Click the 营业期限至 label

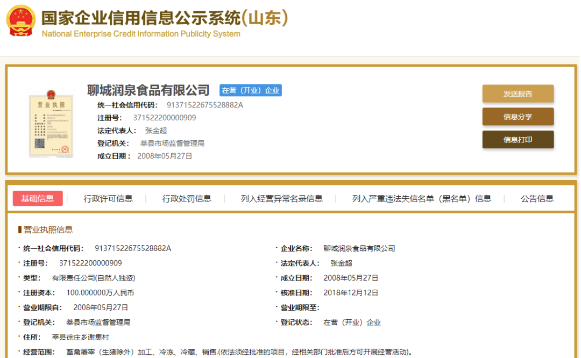(x=300, y=307)
